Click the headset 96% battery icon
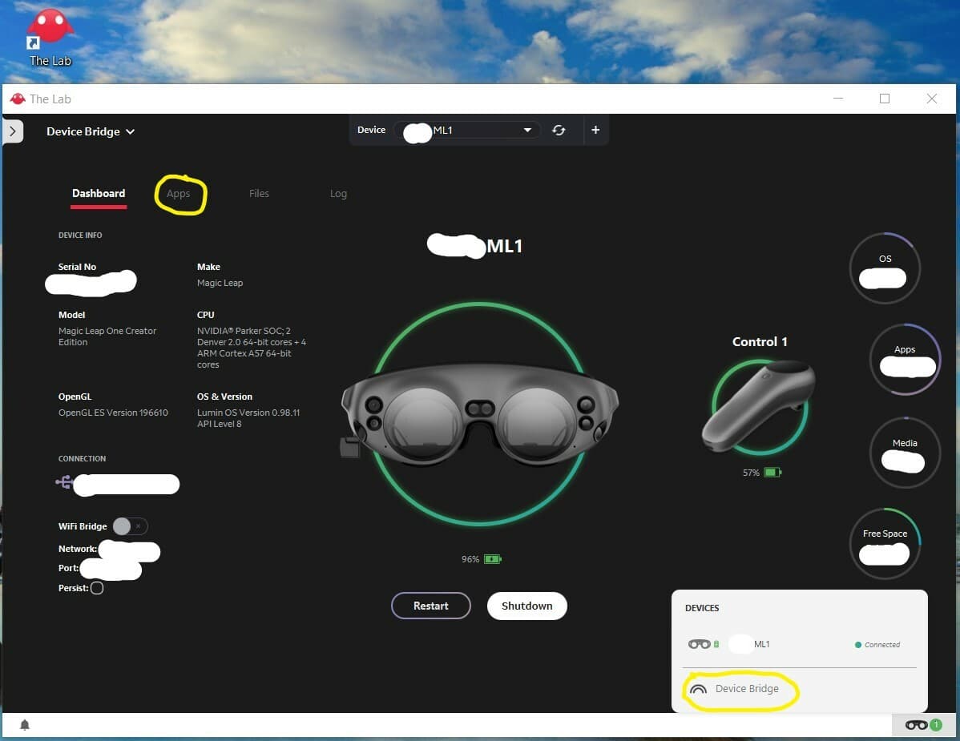The image size is (960, 741). (492, 559)
